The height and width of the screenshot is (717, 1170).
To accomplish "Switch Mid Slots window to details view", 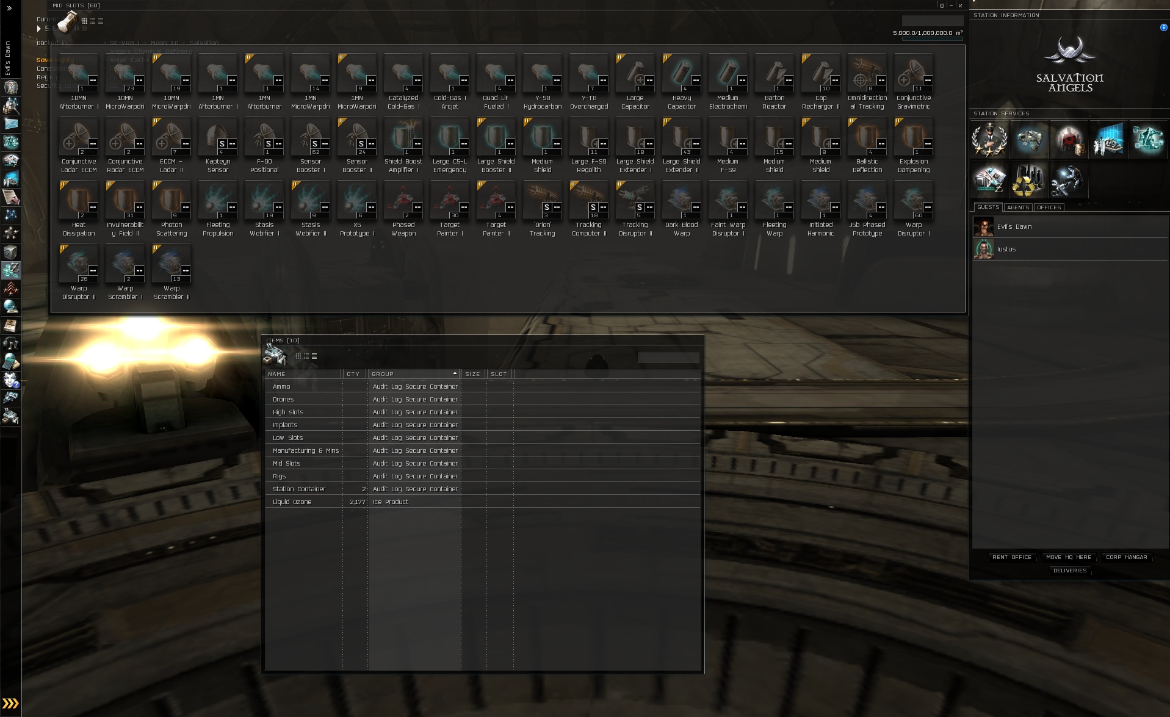I will click(93, 21).
